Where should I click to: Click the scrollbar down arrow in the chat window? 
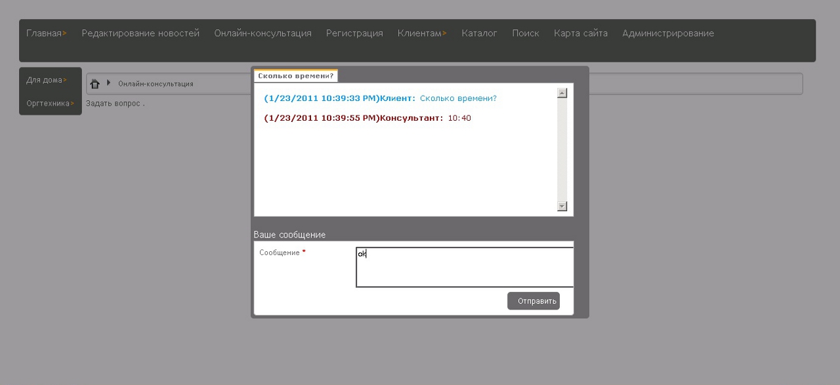[x=562, y=206]
